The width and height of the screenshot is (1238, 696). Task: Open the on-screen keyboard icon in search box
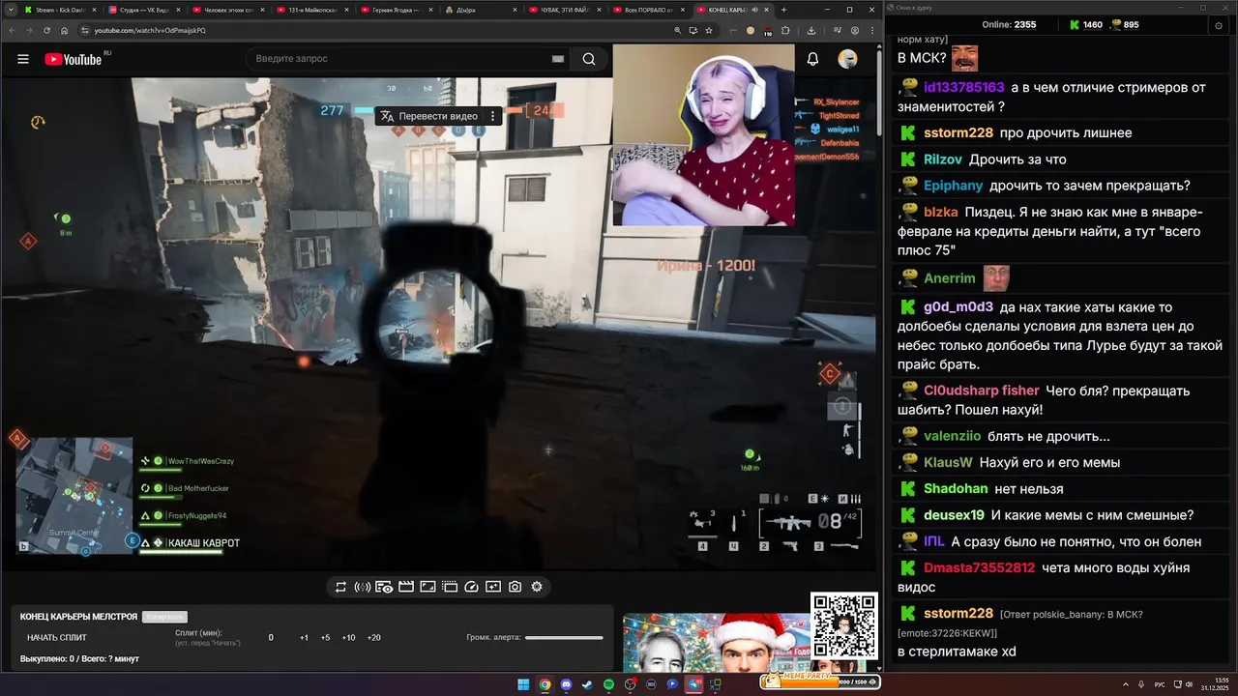(x=558, y=59)
